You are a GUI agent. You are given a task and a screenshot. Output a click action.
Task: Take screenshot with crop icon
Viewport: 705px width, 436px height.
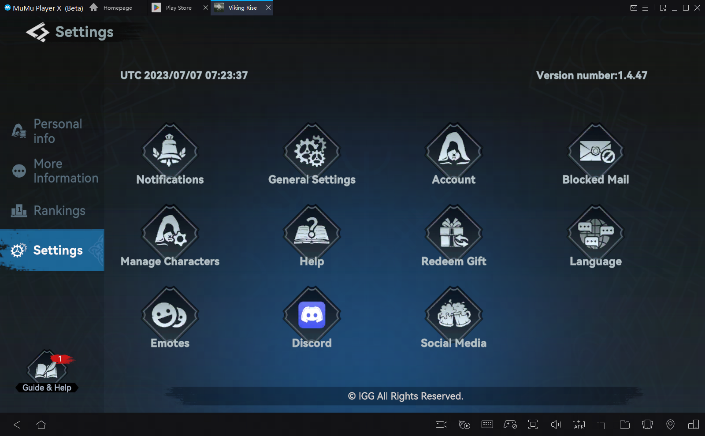click(x=602, y=425)
